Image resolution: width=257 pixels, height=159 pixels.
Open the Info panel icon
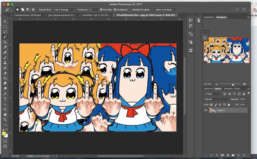click(x=205, y=38)
